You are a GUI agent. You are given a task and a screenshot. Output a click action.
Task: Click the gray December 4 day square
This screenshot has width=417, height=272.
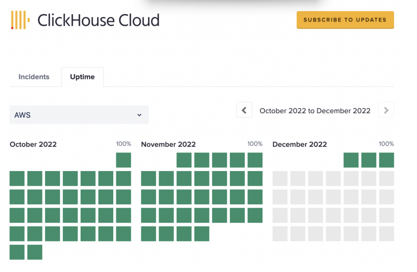pos(280,178)
